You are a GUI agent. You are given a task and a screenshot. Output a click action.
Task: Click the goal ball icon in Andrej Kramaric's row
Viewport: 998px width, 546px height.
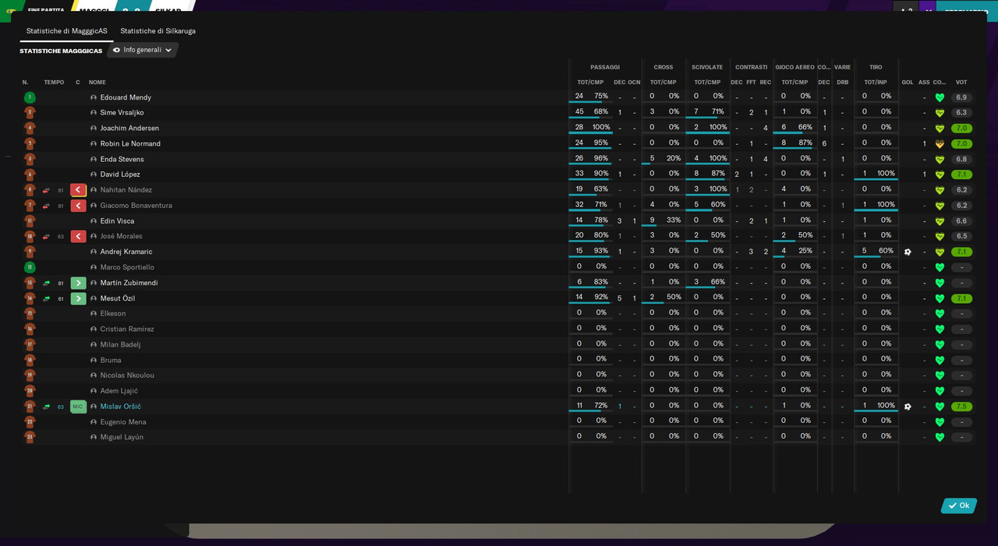pyautogui.click(x=908, y=252)
